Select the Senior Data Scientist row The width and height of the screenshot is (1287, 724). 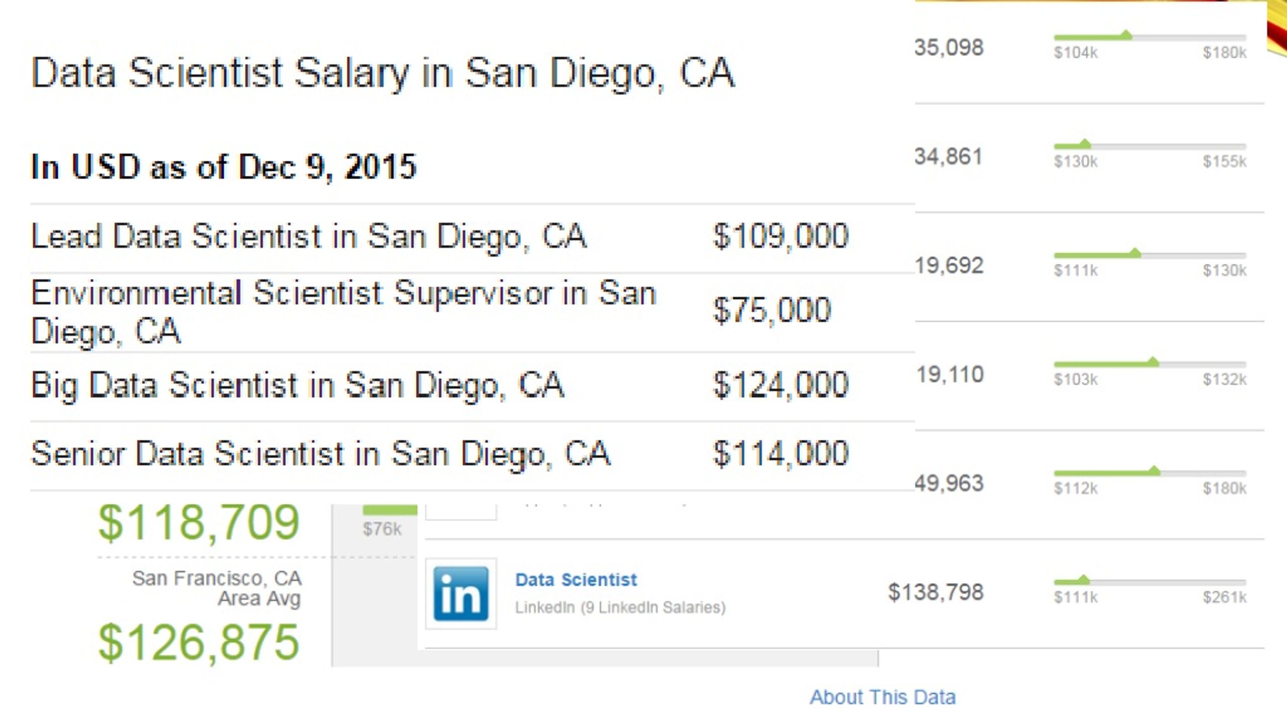coord(472,455)
